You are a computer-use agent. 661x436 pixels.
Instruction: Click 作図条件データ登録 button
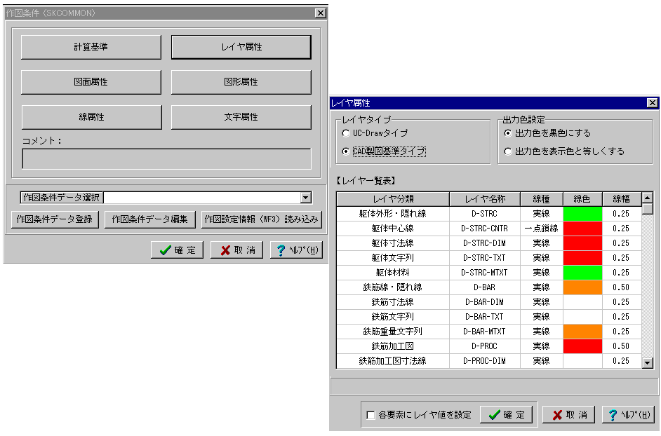click(55, 219)
